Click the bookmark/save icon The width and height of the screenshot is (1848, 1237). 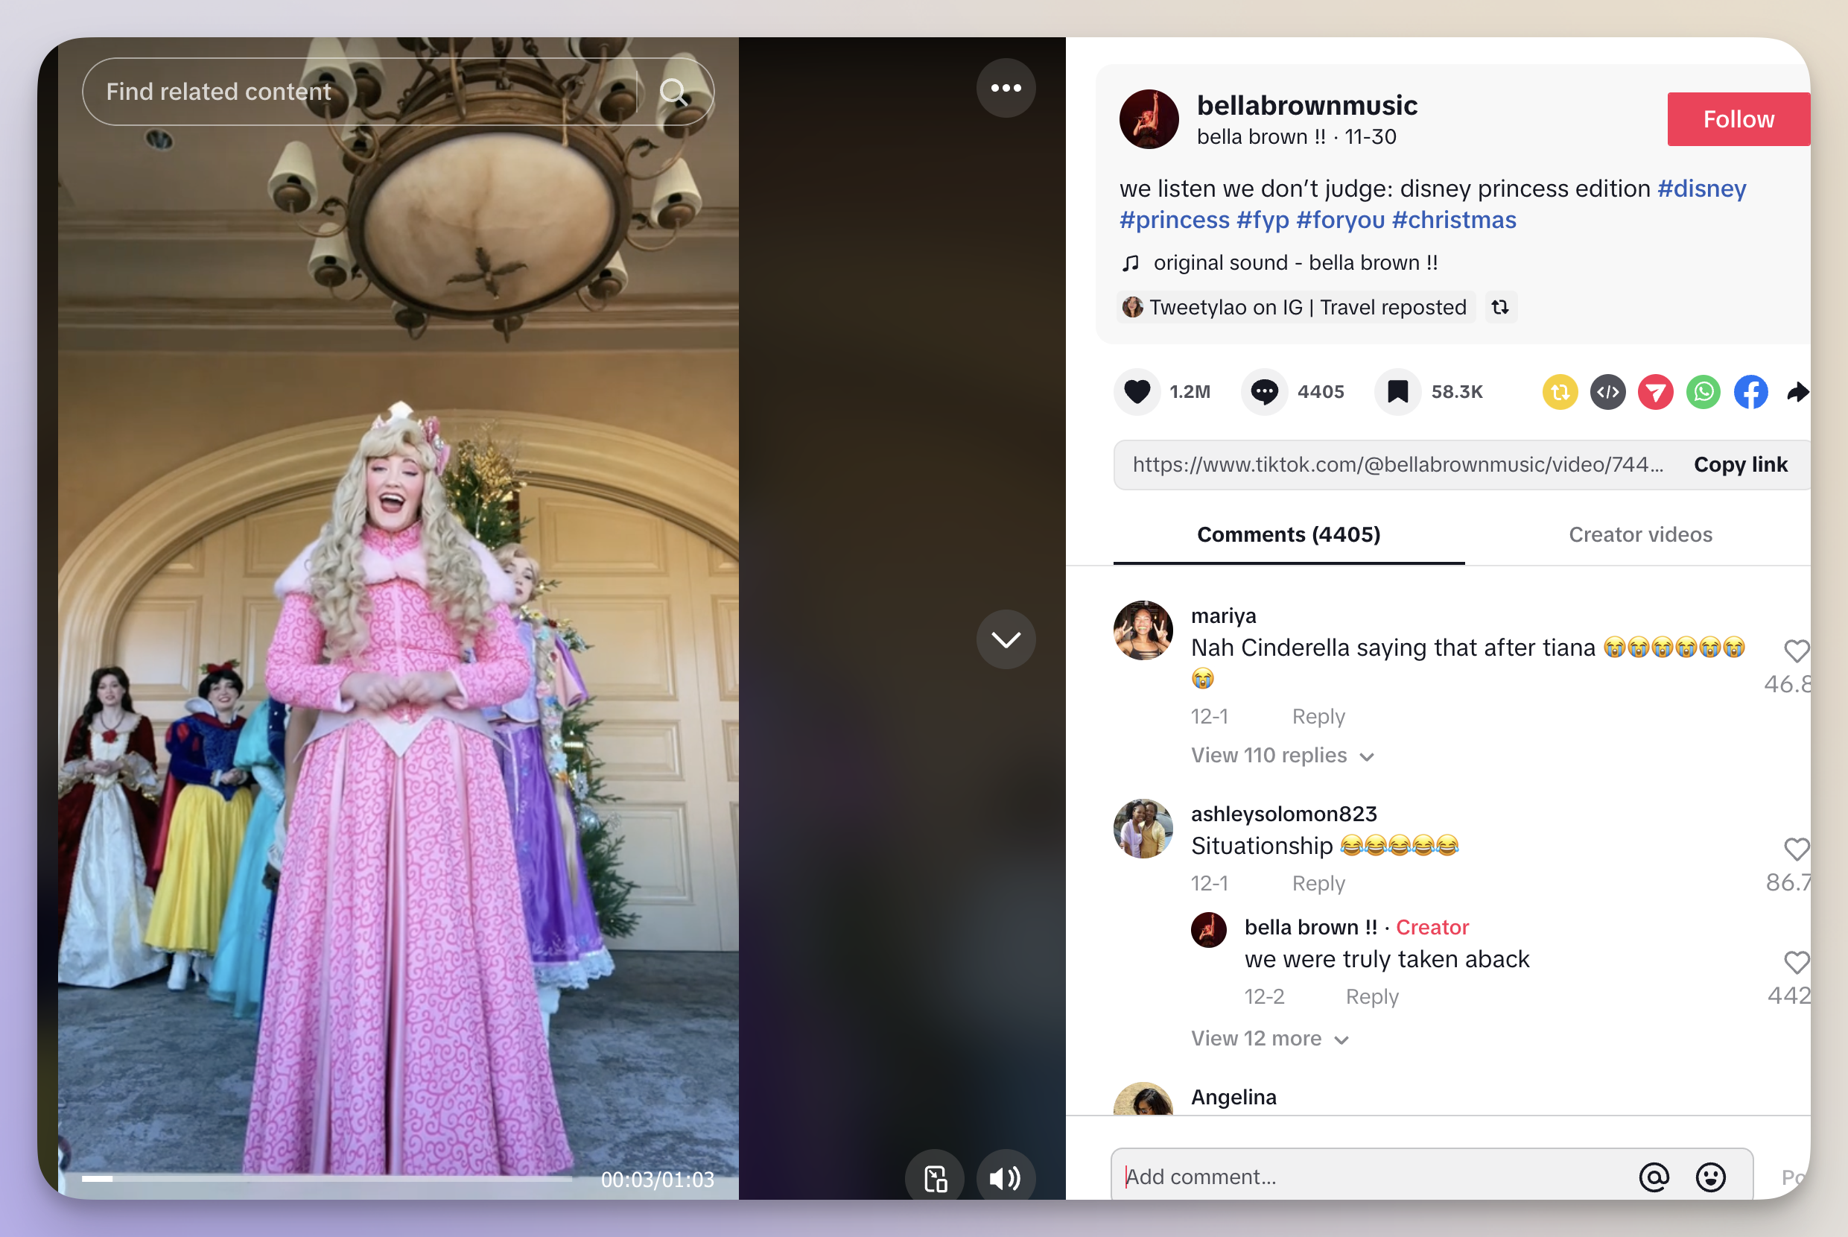(x=1400, y=390)
